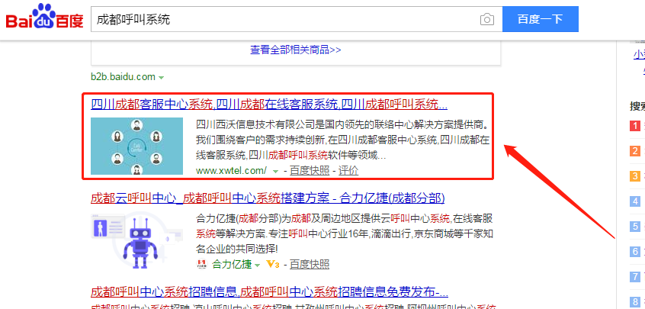Click call center thumbnail for xwtel result

[x=137, y=146]
